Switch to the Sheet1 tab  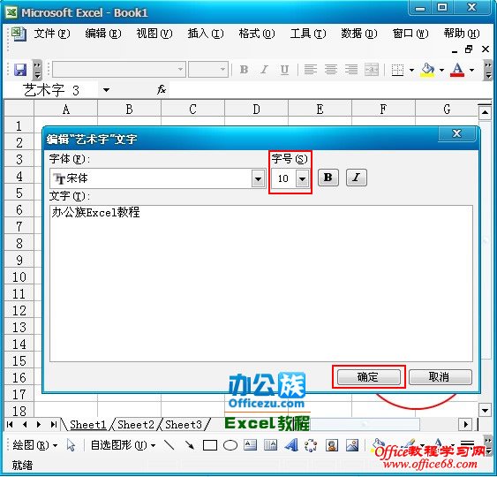pos(87,424)
